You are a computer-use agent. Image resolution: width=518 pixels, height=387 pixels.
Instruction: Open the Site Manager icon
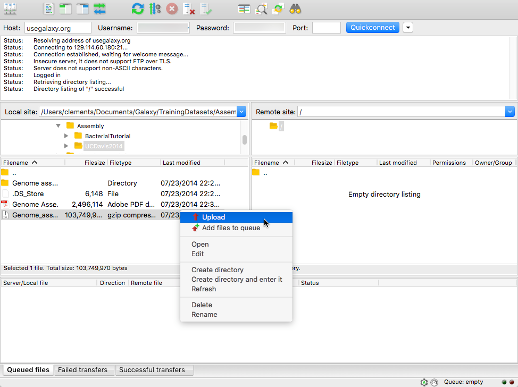point(10,9)
